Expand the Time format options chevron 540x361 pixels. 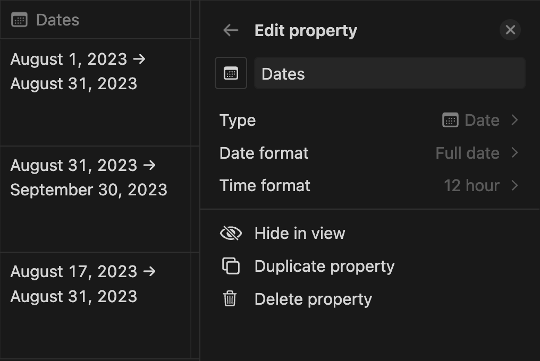click(x=514, y=185)
